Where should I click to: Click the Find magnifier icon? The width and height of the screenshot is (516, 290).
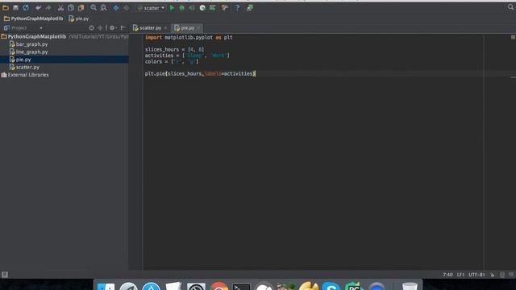(x=94, y=7)
